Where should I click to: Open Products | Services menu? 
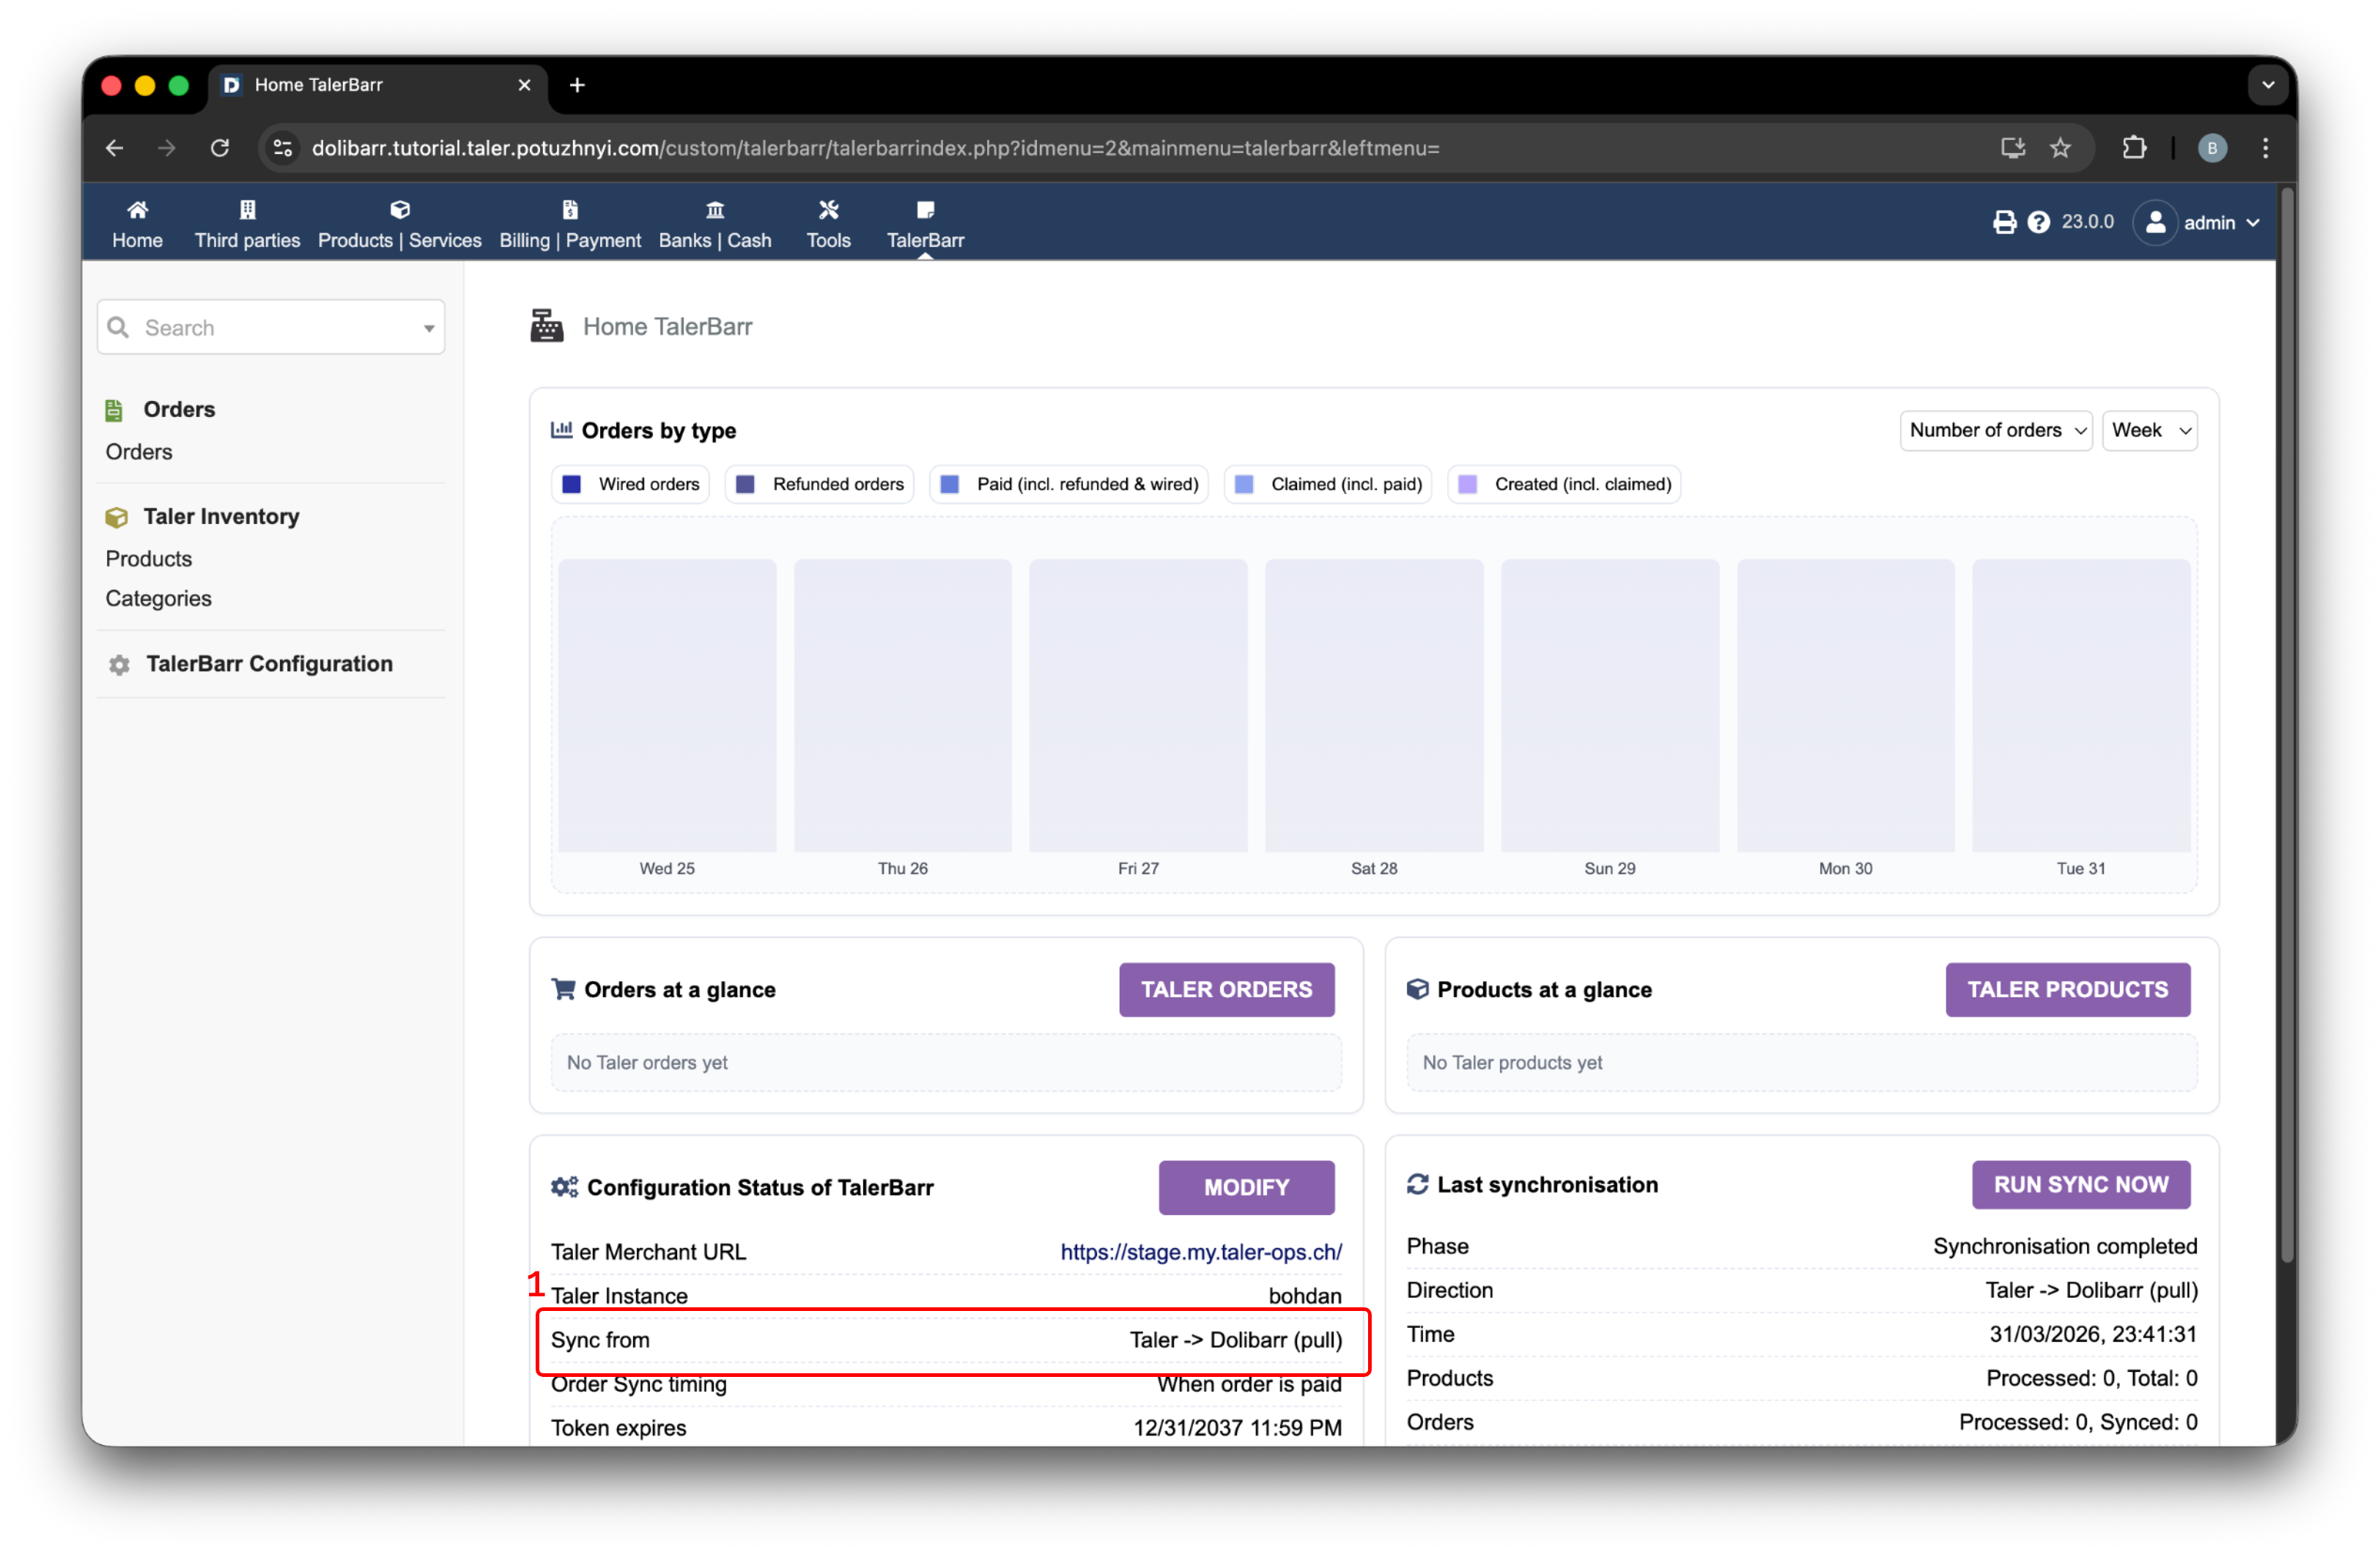[399, 224]
